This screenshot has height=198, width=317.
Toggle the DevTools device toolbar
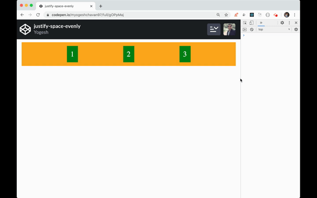point(251,23)
